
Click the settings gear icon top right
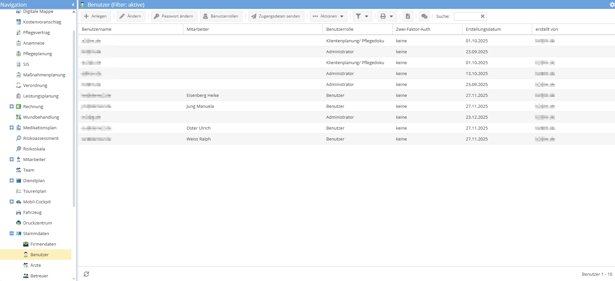click(x=612, y=5)
